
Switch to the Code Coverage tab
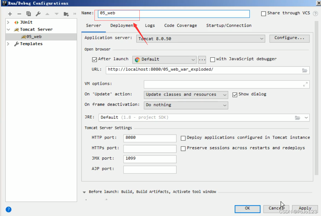(x=181, y=26)
